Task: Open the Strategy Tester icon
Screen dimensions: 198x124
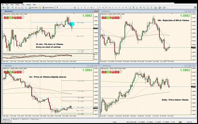Action: (26, 8)
